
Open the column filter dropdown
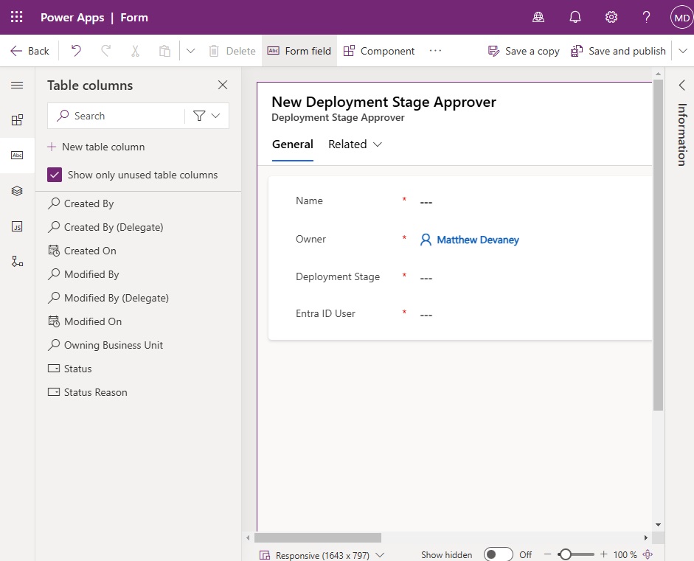click(x=207, y=116)
